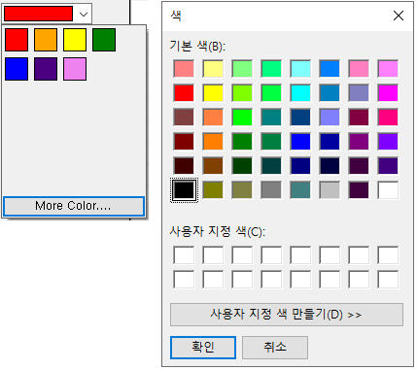Screen dimensions: 417x370
Task: Pick the green swatch in the dropdown palette
Action: (x=104, y=40)
